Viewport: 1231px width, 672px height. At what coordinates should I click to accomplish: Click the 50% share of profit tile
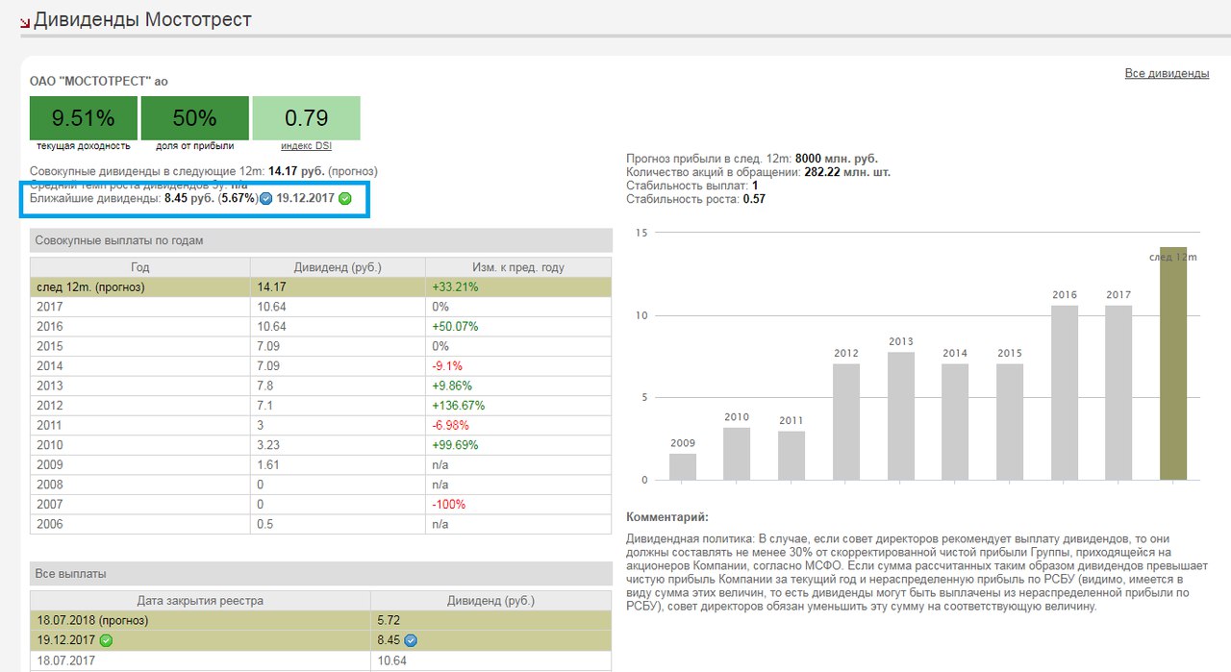(195, 118)
